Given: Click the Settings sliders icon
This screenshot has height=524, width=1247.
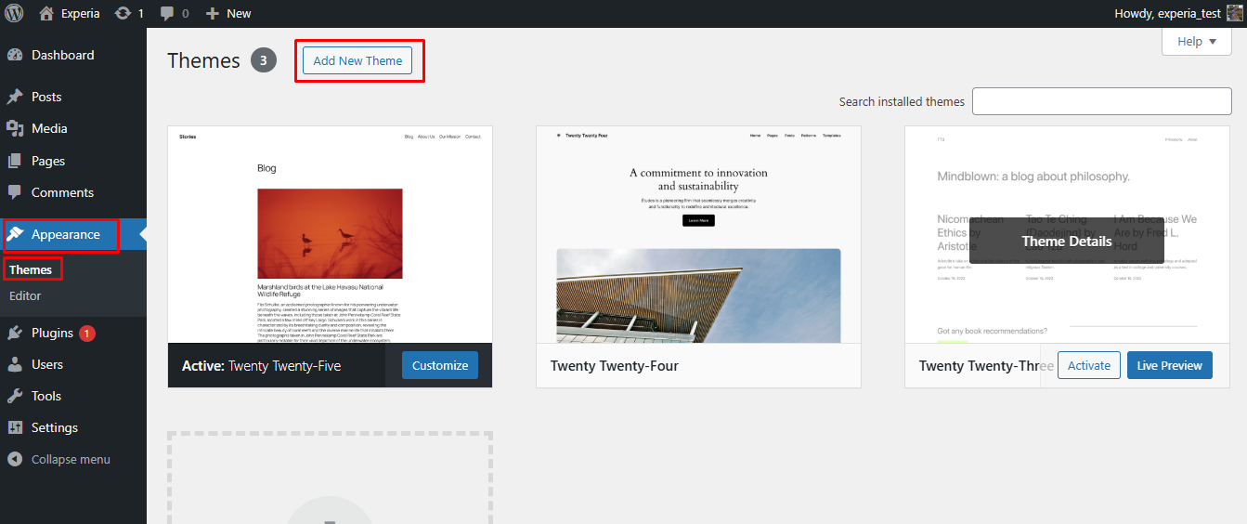Looking at the screenshot, I should [x=15, y=427].
